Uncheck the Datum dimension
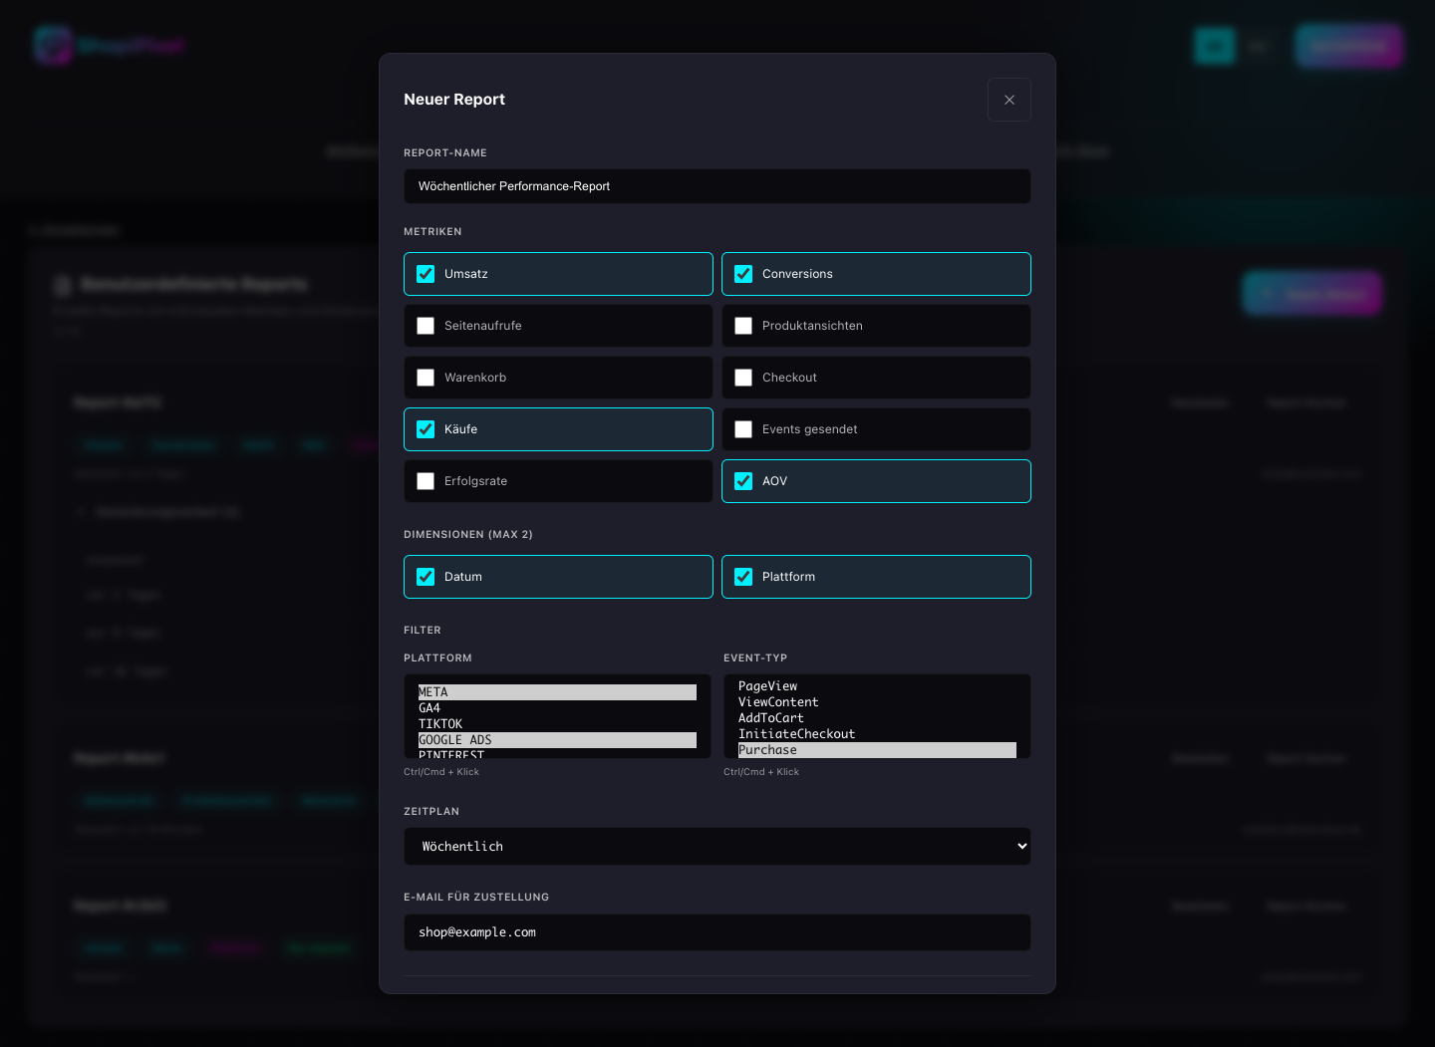 (x=426, y=577)
